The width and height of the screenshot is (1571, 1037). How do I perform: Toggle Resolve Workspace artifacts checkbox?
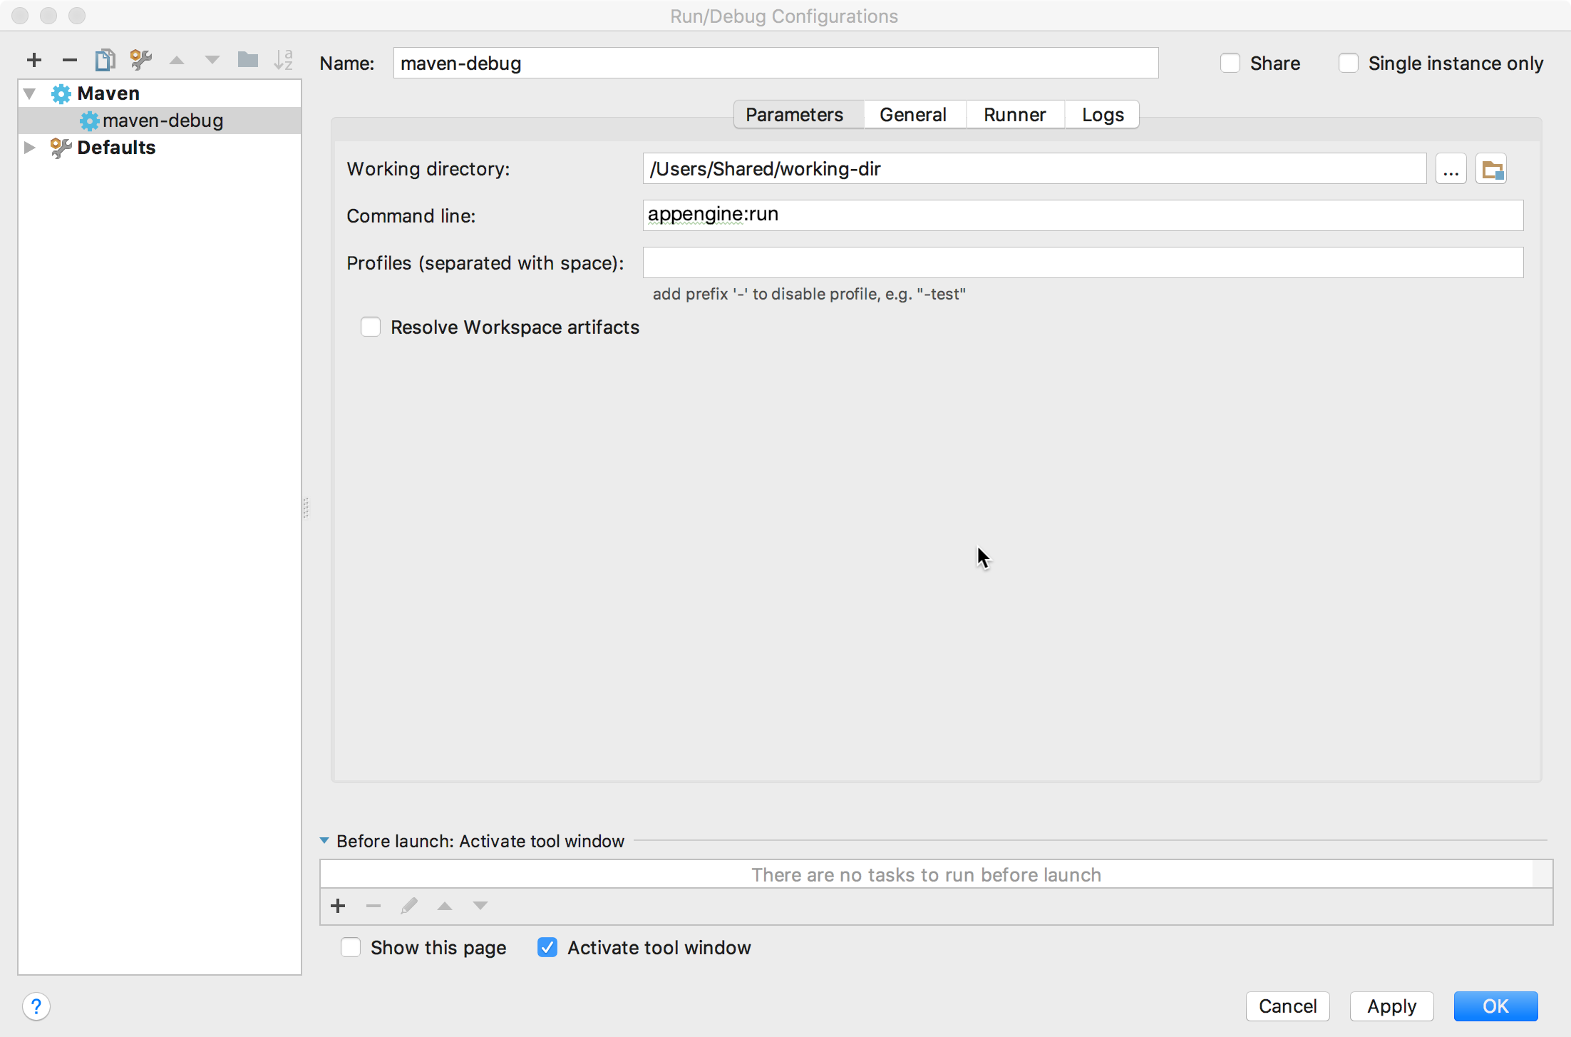[371, 327]
